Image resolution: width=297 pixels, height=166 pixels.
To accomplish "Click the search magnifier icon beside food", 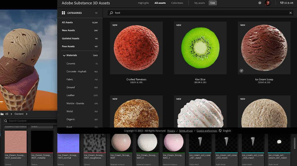I will point(111,13).
